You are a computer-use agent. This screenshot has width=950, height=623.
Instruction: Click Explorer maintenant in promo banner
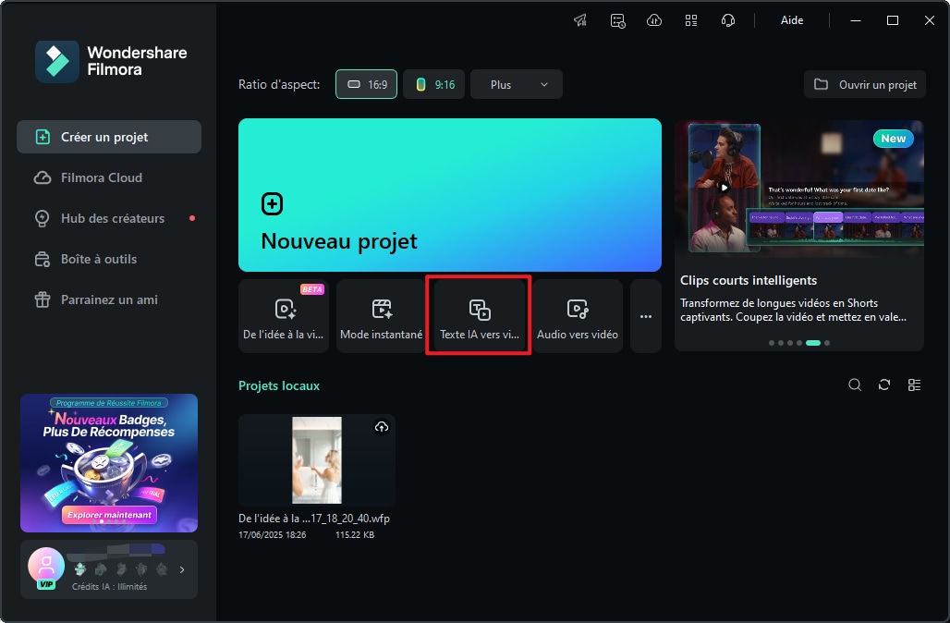[x=110, y=515]
